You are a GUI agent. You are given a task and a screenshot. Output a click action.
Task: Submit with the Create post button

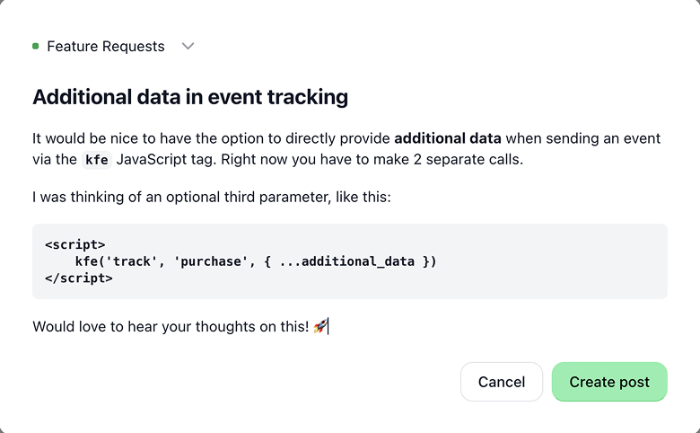609,382
